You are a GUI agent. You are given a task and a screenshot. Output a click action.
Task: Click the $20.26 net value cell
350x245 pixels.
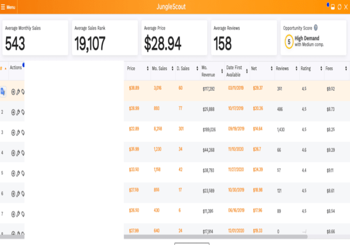pos(258,109)
